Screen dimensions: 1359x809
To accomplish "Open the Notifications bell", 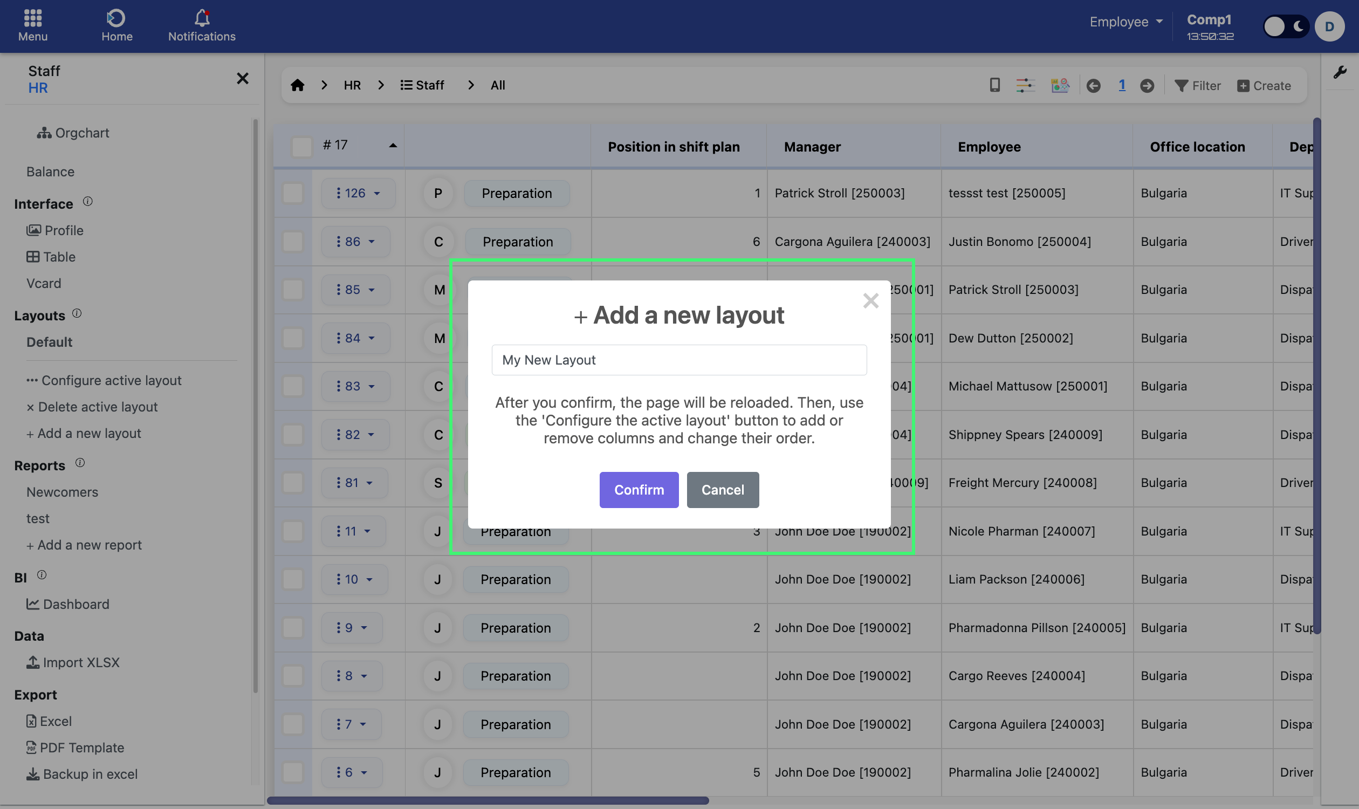I will coord(202,26).
